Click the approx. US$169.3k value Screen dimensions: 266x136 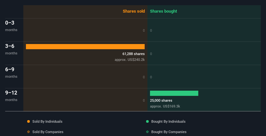[x=165, y=106]
